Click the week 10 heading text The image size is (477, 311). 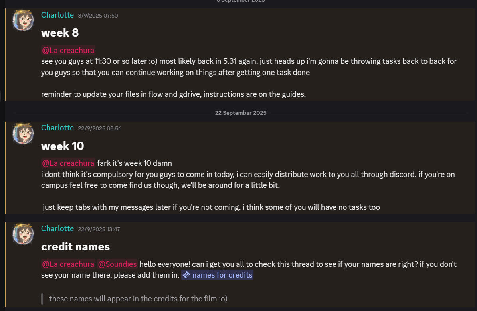click(63, 146)
